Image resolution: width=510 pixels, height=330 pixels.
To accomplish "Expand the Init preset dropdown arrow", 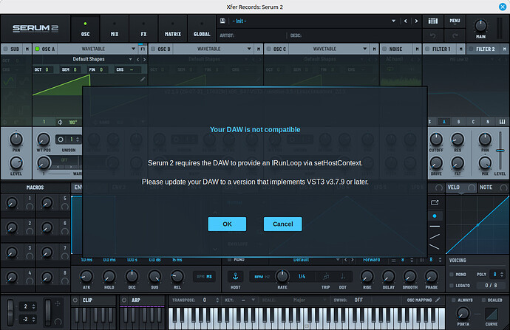I will (x=393, y=21).
